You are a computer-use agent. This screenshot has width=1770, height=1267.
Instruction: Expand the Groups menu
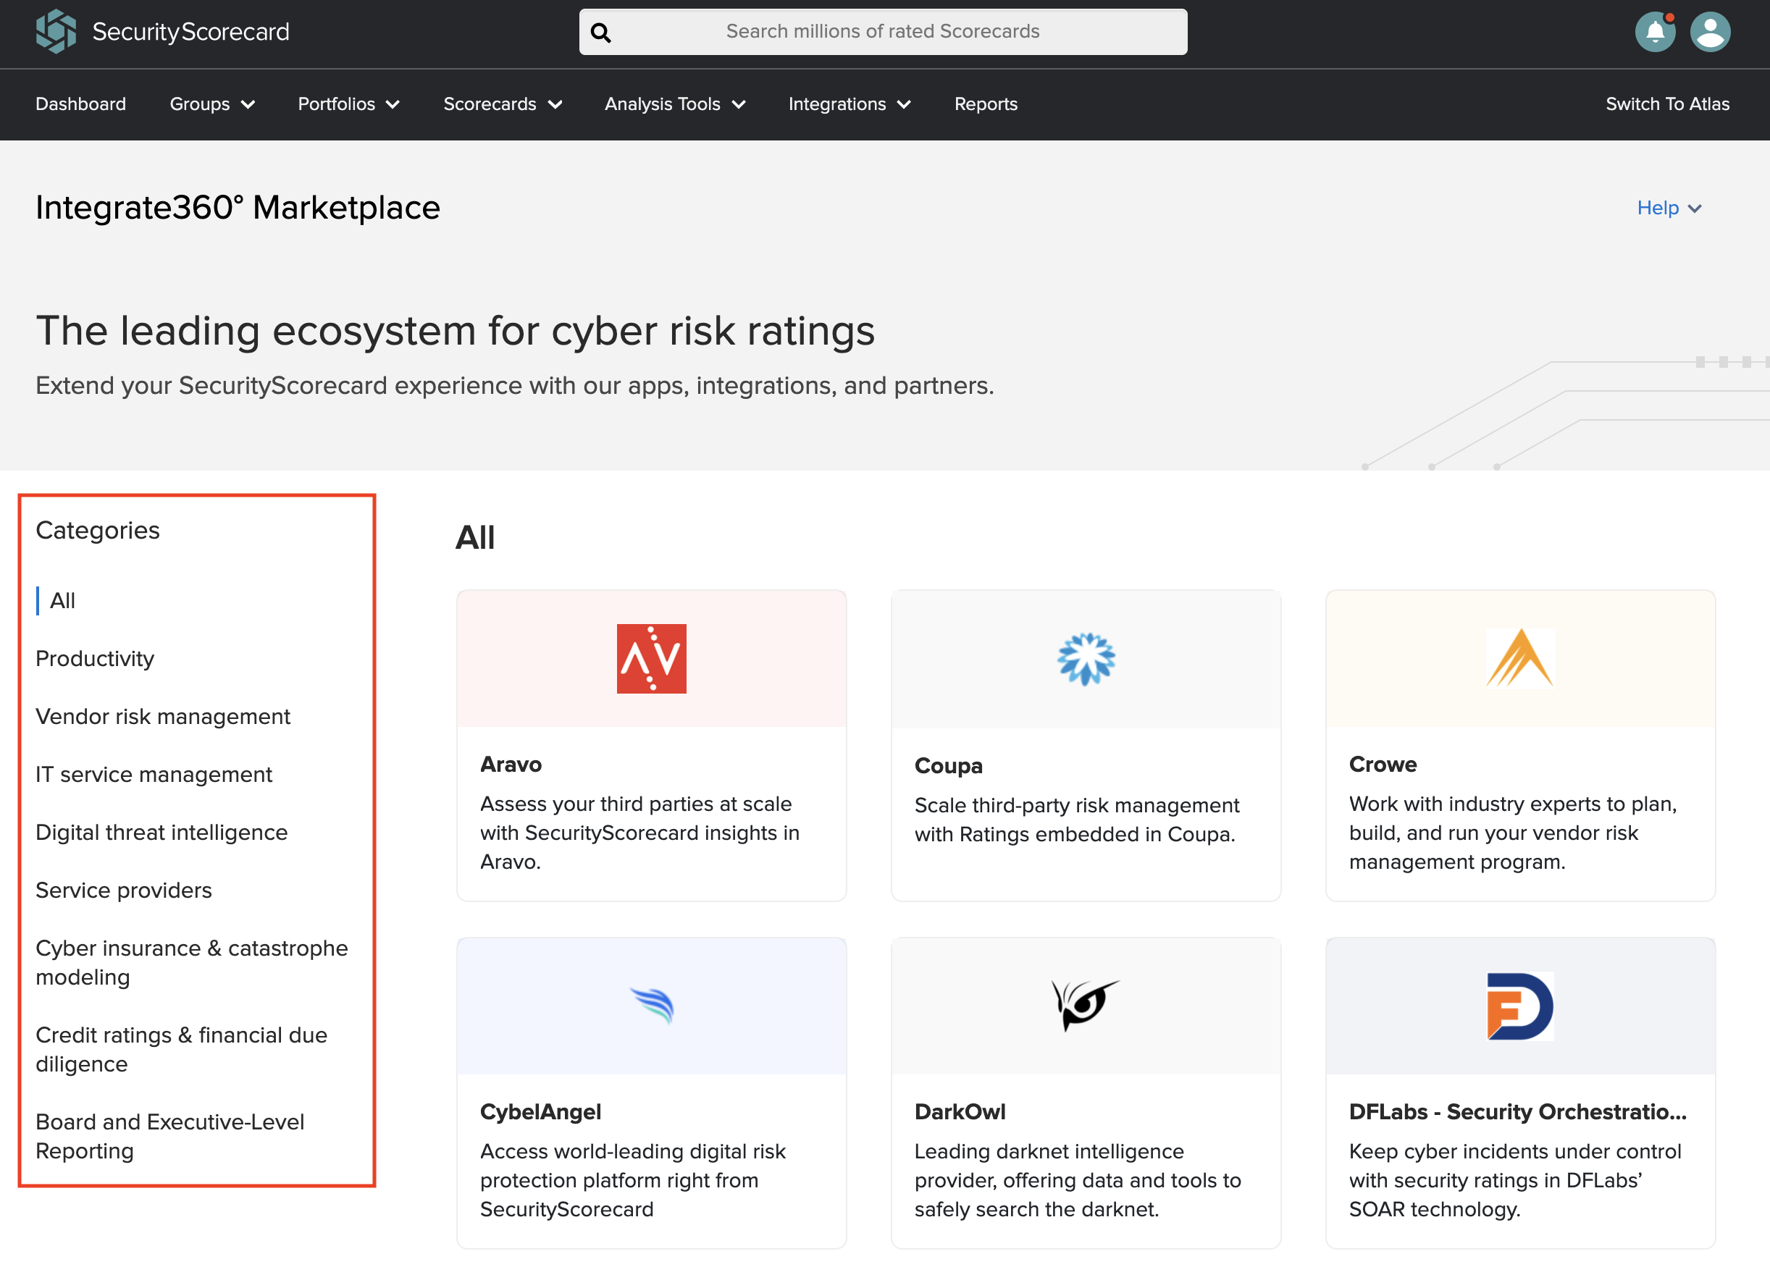(x=212, y=104)
